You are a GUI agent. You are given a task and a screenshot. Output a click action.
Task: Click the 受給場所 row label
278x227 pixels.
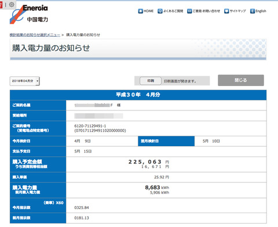click(20, 116)
